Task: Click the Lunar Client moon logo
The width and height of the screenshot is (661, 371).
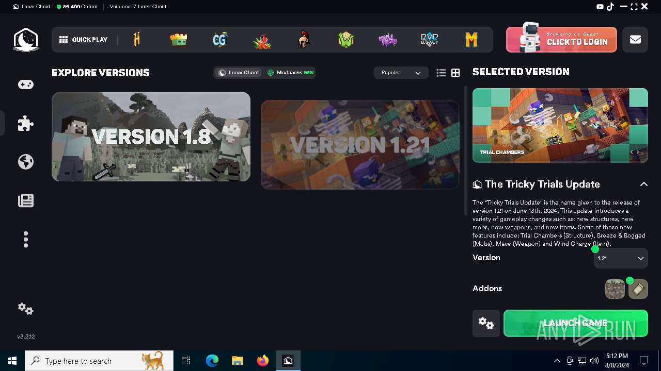Action: pyautogui.click(x=26, y=40)
